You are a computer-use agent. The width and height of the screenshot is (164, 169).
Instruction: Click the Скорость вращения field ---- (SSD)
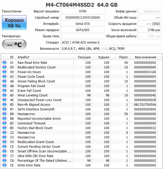[x=150, y=24]
